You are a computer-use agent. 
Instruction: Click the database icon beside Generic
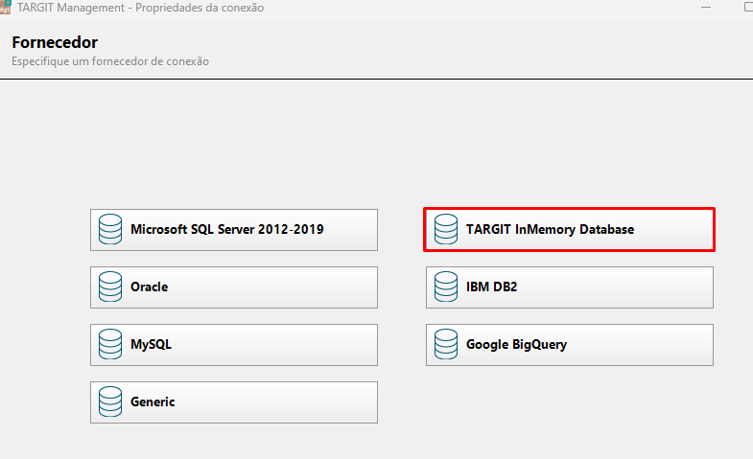(x=110, y=402)
